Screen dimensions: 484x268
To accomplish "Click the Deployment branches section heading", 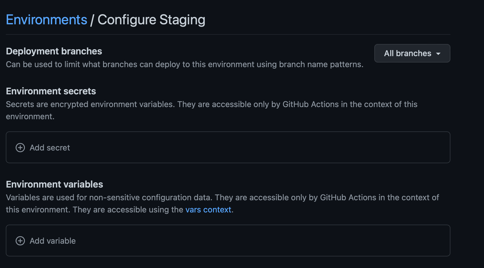I will [54, 51].
